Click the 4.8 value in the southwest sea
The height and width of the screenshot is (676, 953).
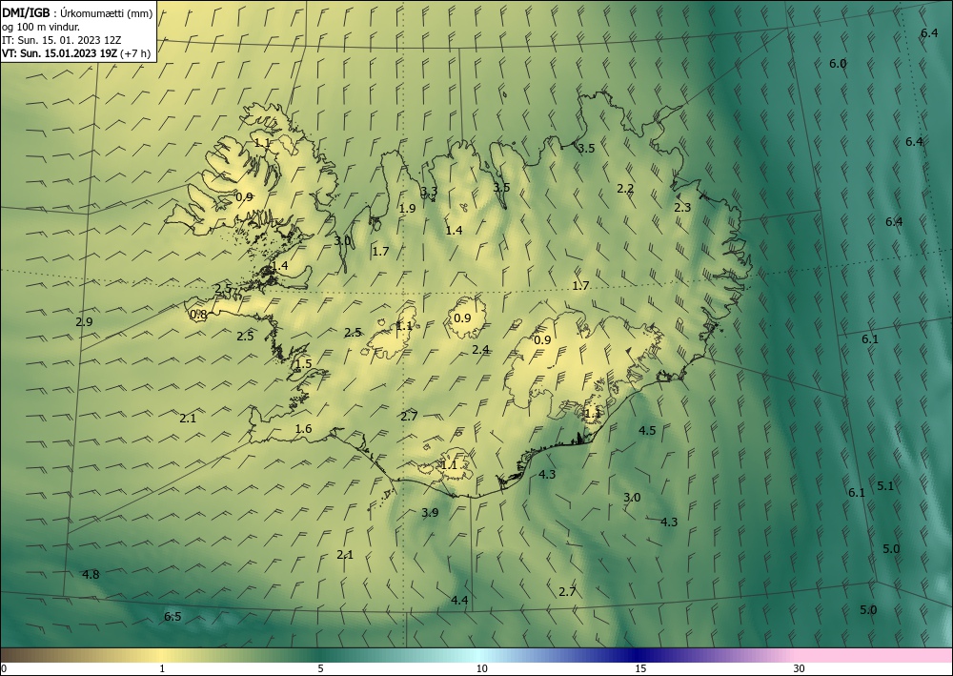tap(91, 575)
